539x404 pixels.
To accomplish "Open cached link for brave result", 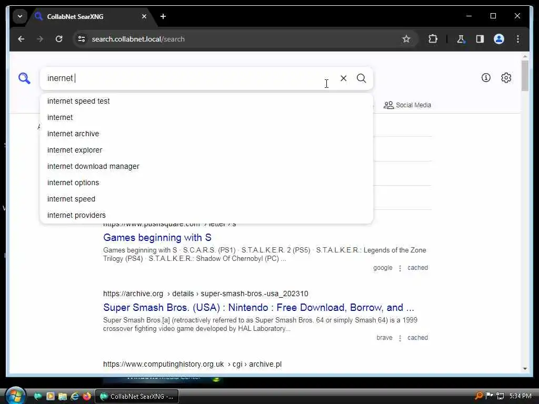I will pyautogui.click(x=417, y=338).
